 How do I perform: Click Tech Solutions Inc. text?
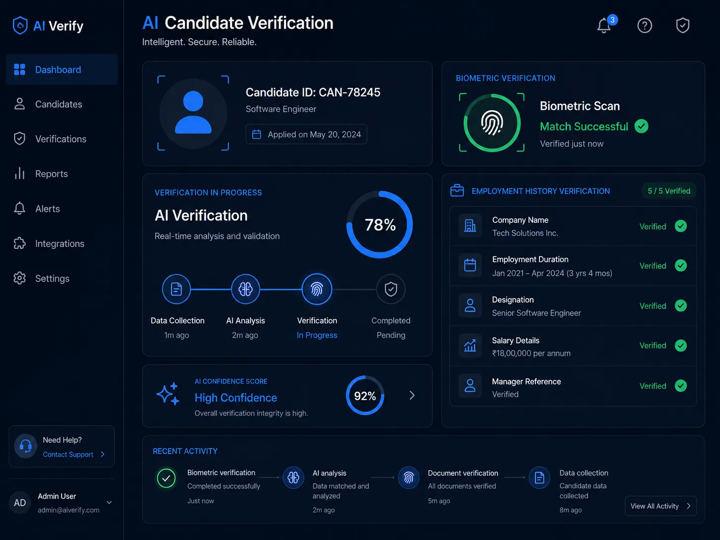pos(525,233)
